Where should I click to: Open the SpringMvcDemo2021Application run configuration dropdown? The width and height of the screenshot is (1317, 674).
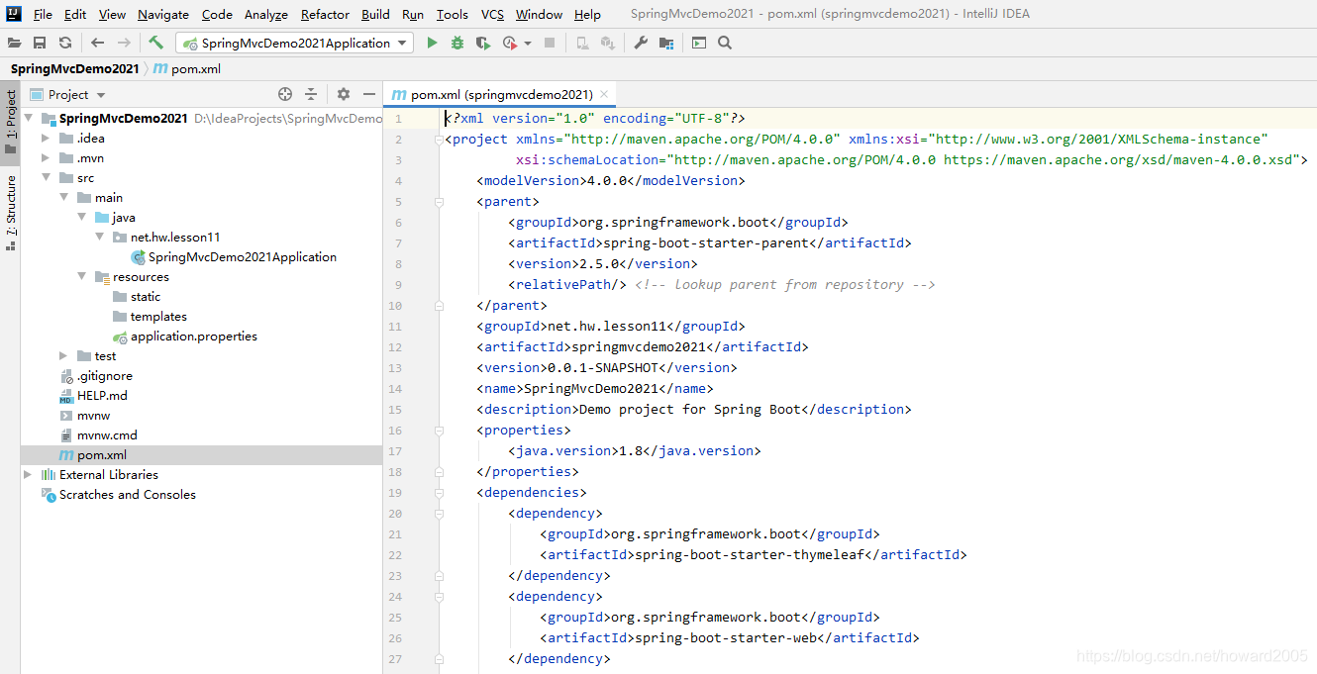click(x=294, y=43)
